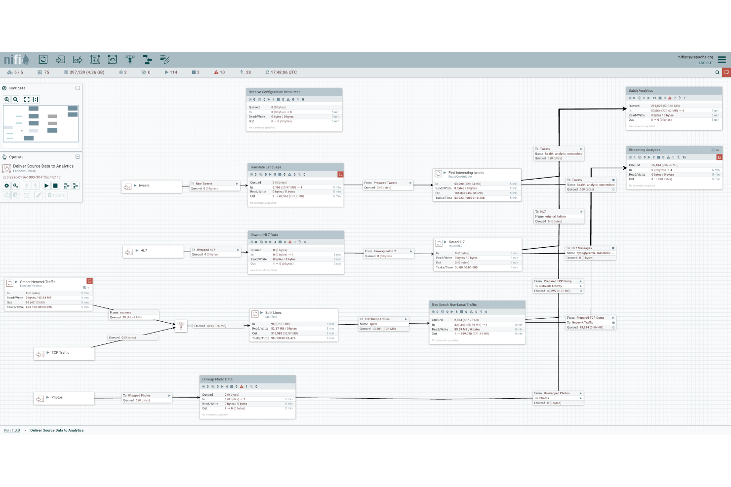Click the minimap inside the Navigate panel
731x487 pixels.
pyautogui.click(x=41, y=123)
